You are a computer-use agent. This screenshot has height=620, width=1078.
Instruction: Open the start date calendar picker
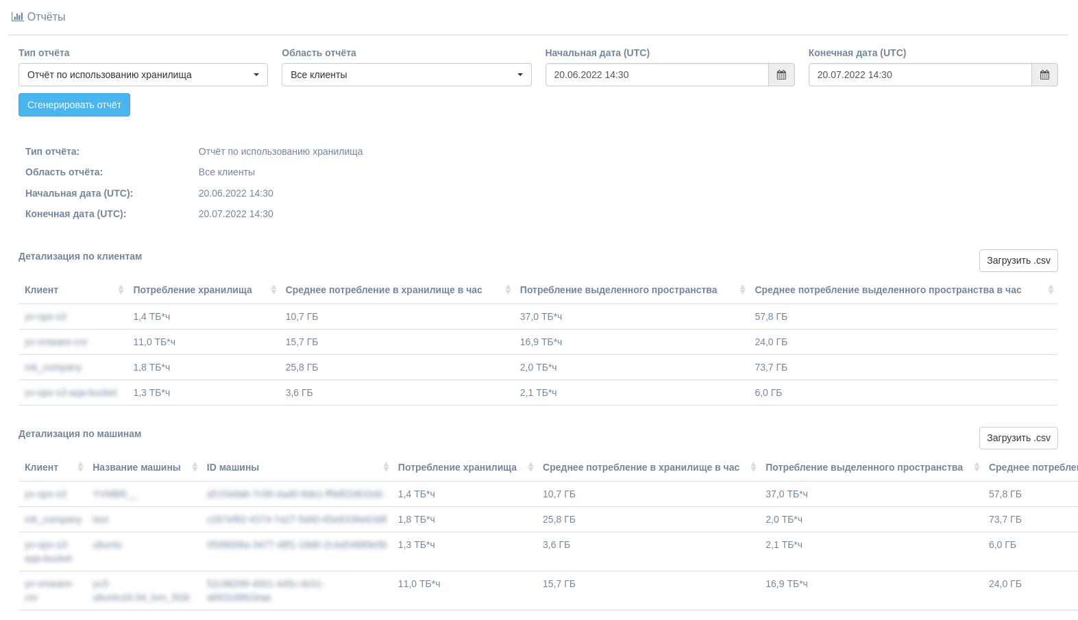click(781, 75)
